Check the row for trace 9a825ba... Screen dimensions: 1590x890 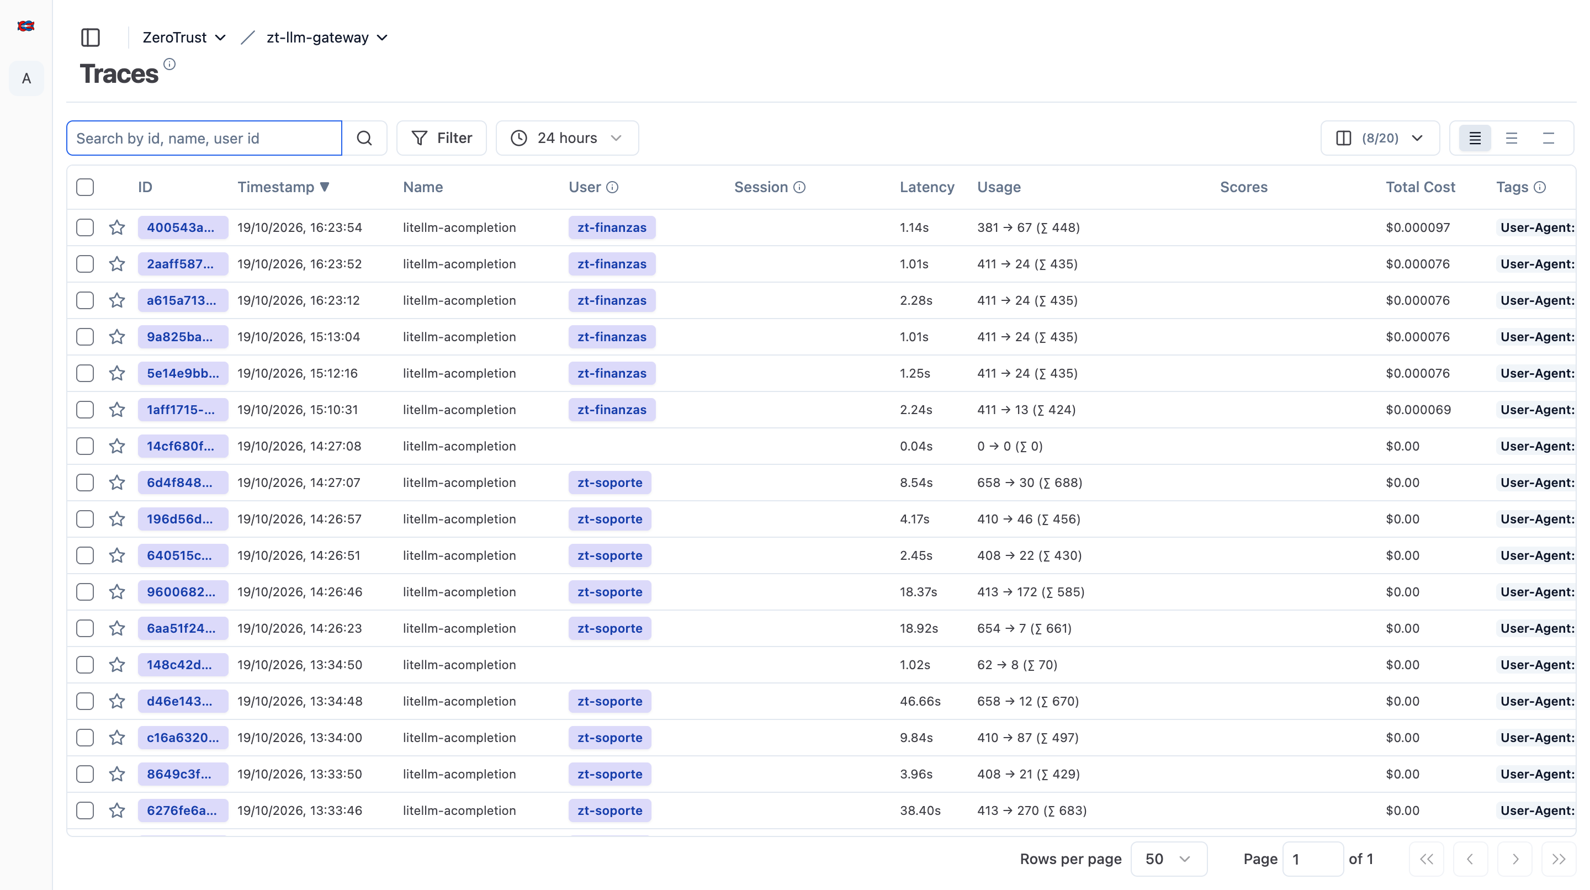click(85, 337)
